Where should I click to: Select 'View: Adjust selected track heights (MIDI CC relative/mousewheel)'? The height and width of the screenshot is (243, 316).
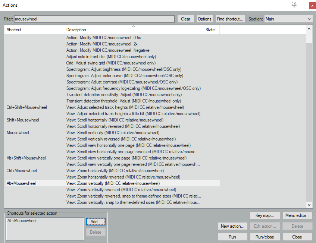point(125,107)
